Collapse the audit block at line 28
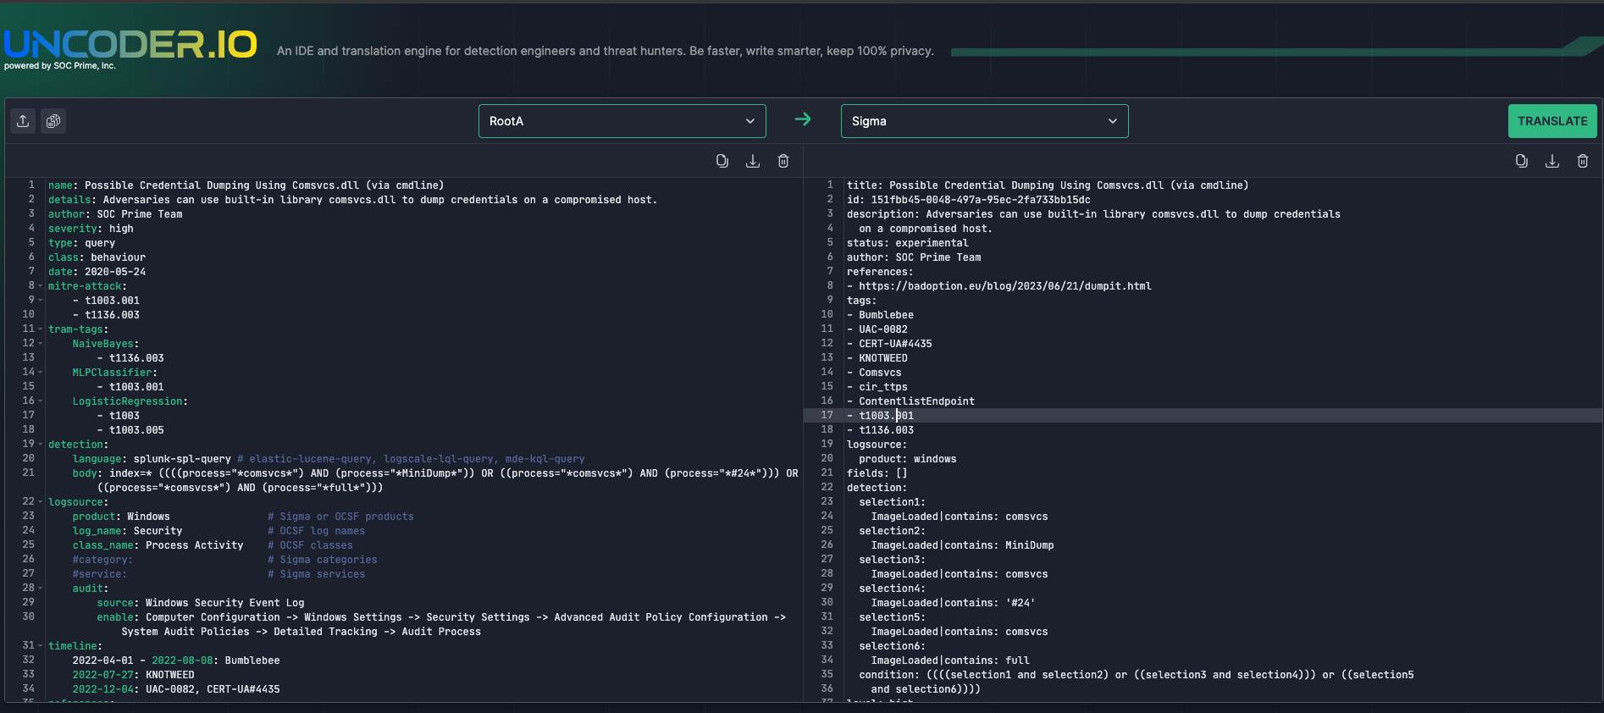Viewport: 1604px width, 713px height. pos(40,589)
